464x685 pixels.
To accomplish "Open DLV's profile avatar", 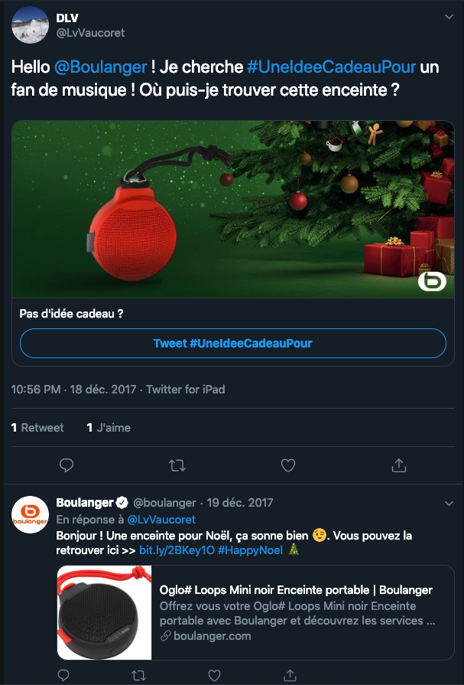I will click(30, 25).
